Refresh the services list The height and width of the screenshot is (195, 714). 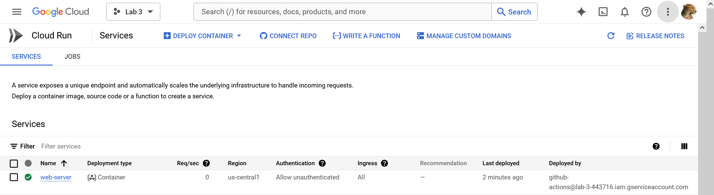[x=611, y=36]
